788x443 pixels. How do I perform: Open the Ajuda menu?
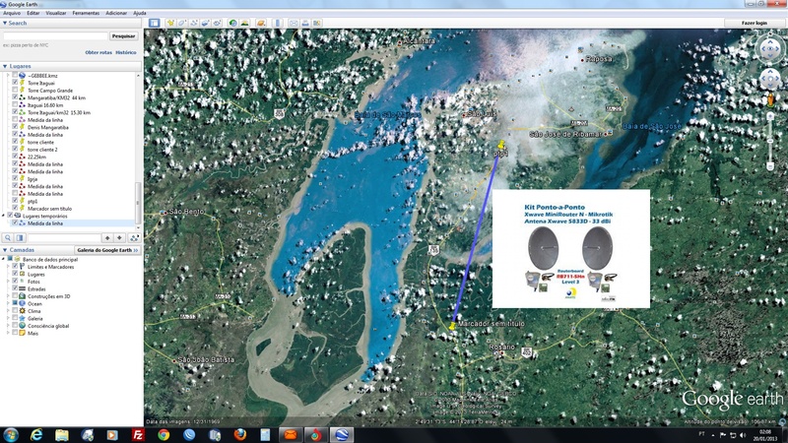tap(139, 13)
